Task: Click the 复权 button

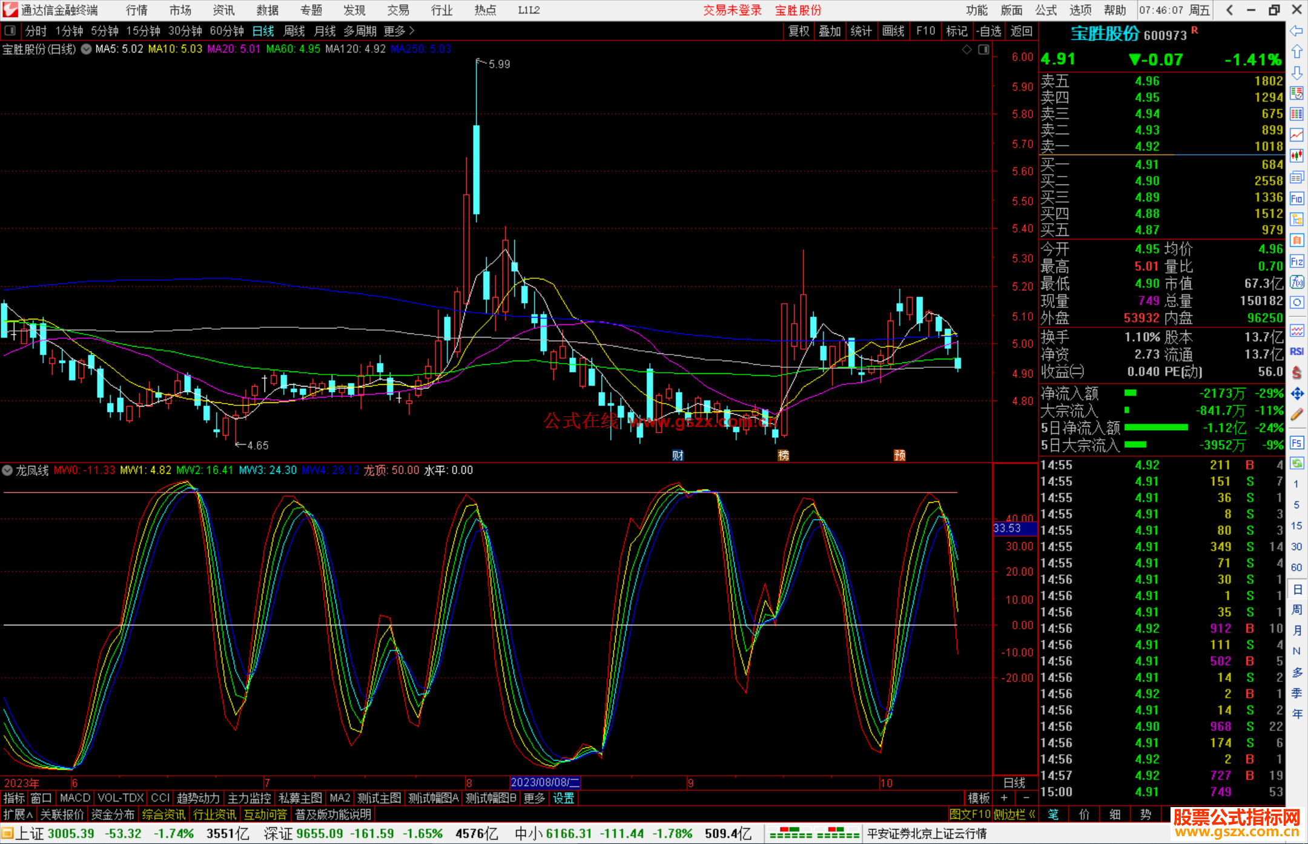Action: point(799,31)
